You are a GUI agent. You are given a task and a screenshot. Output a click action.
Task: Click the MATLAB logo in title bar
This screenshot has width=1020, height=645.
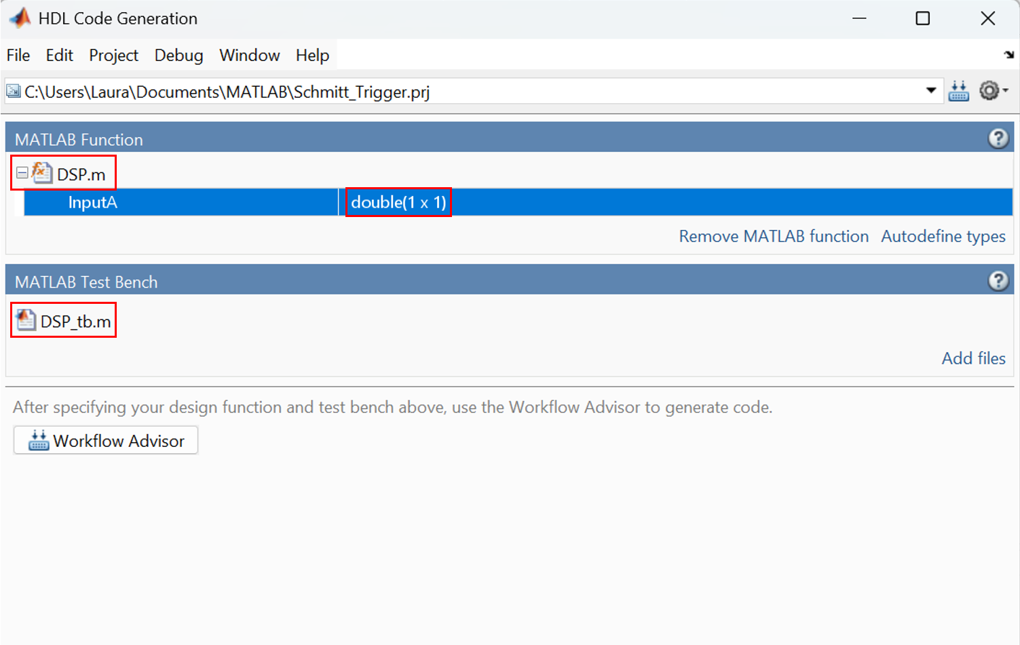[20, 18]
